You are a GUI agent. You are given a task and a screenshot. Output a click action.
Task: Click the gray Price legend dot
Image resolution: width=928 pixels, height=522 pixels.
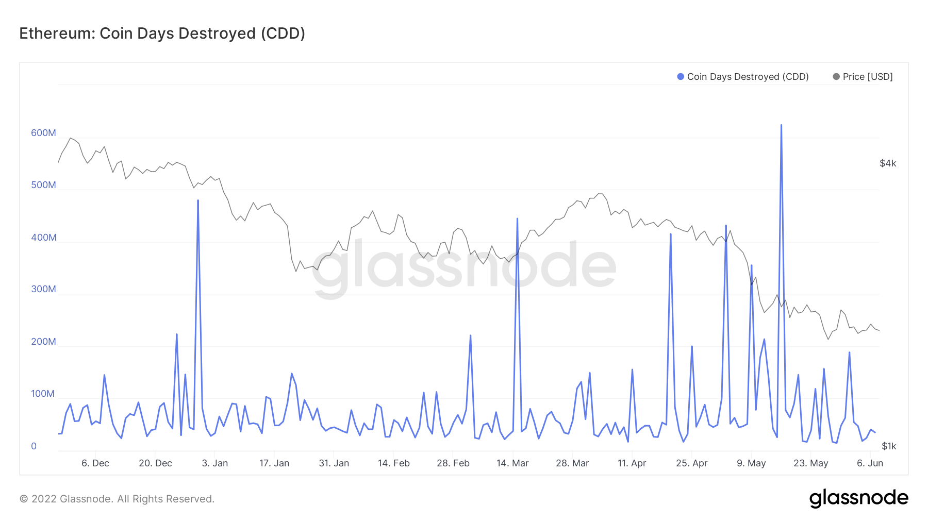[x=836, y=77]
